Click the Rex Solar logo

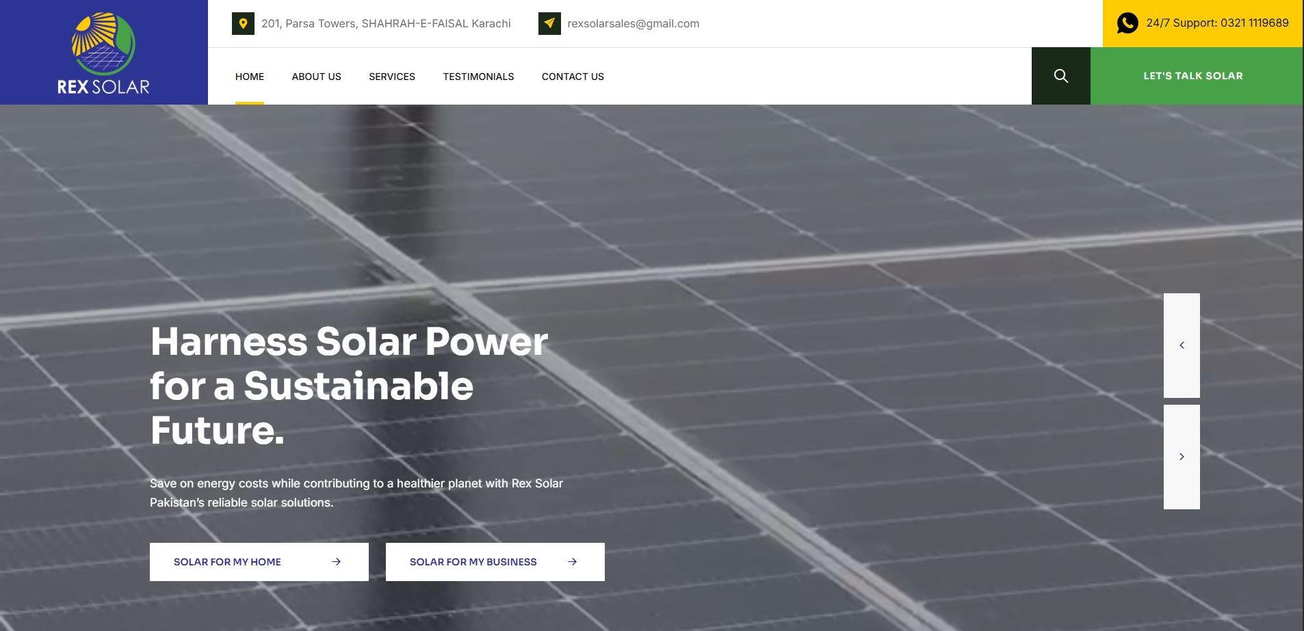103,53
